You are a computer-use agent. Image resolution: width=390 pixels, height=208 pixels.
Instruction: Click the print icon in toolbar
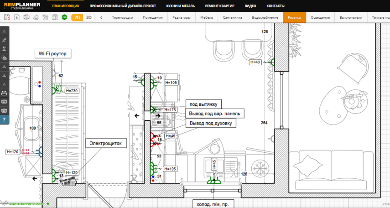(x=26, y=18)
